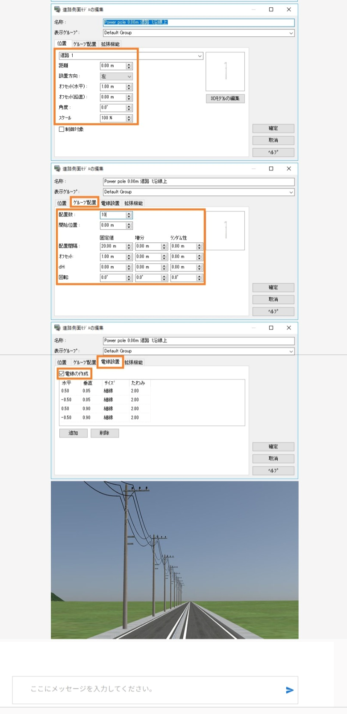The image size is (347, 714).
Task: Expand 表示グループ dropdown in the グループ配置 dialog
Action: pos(291,192)
